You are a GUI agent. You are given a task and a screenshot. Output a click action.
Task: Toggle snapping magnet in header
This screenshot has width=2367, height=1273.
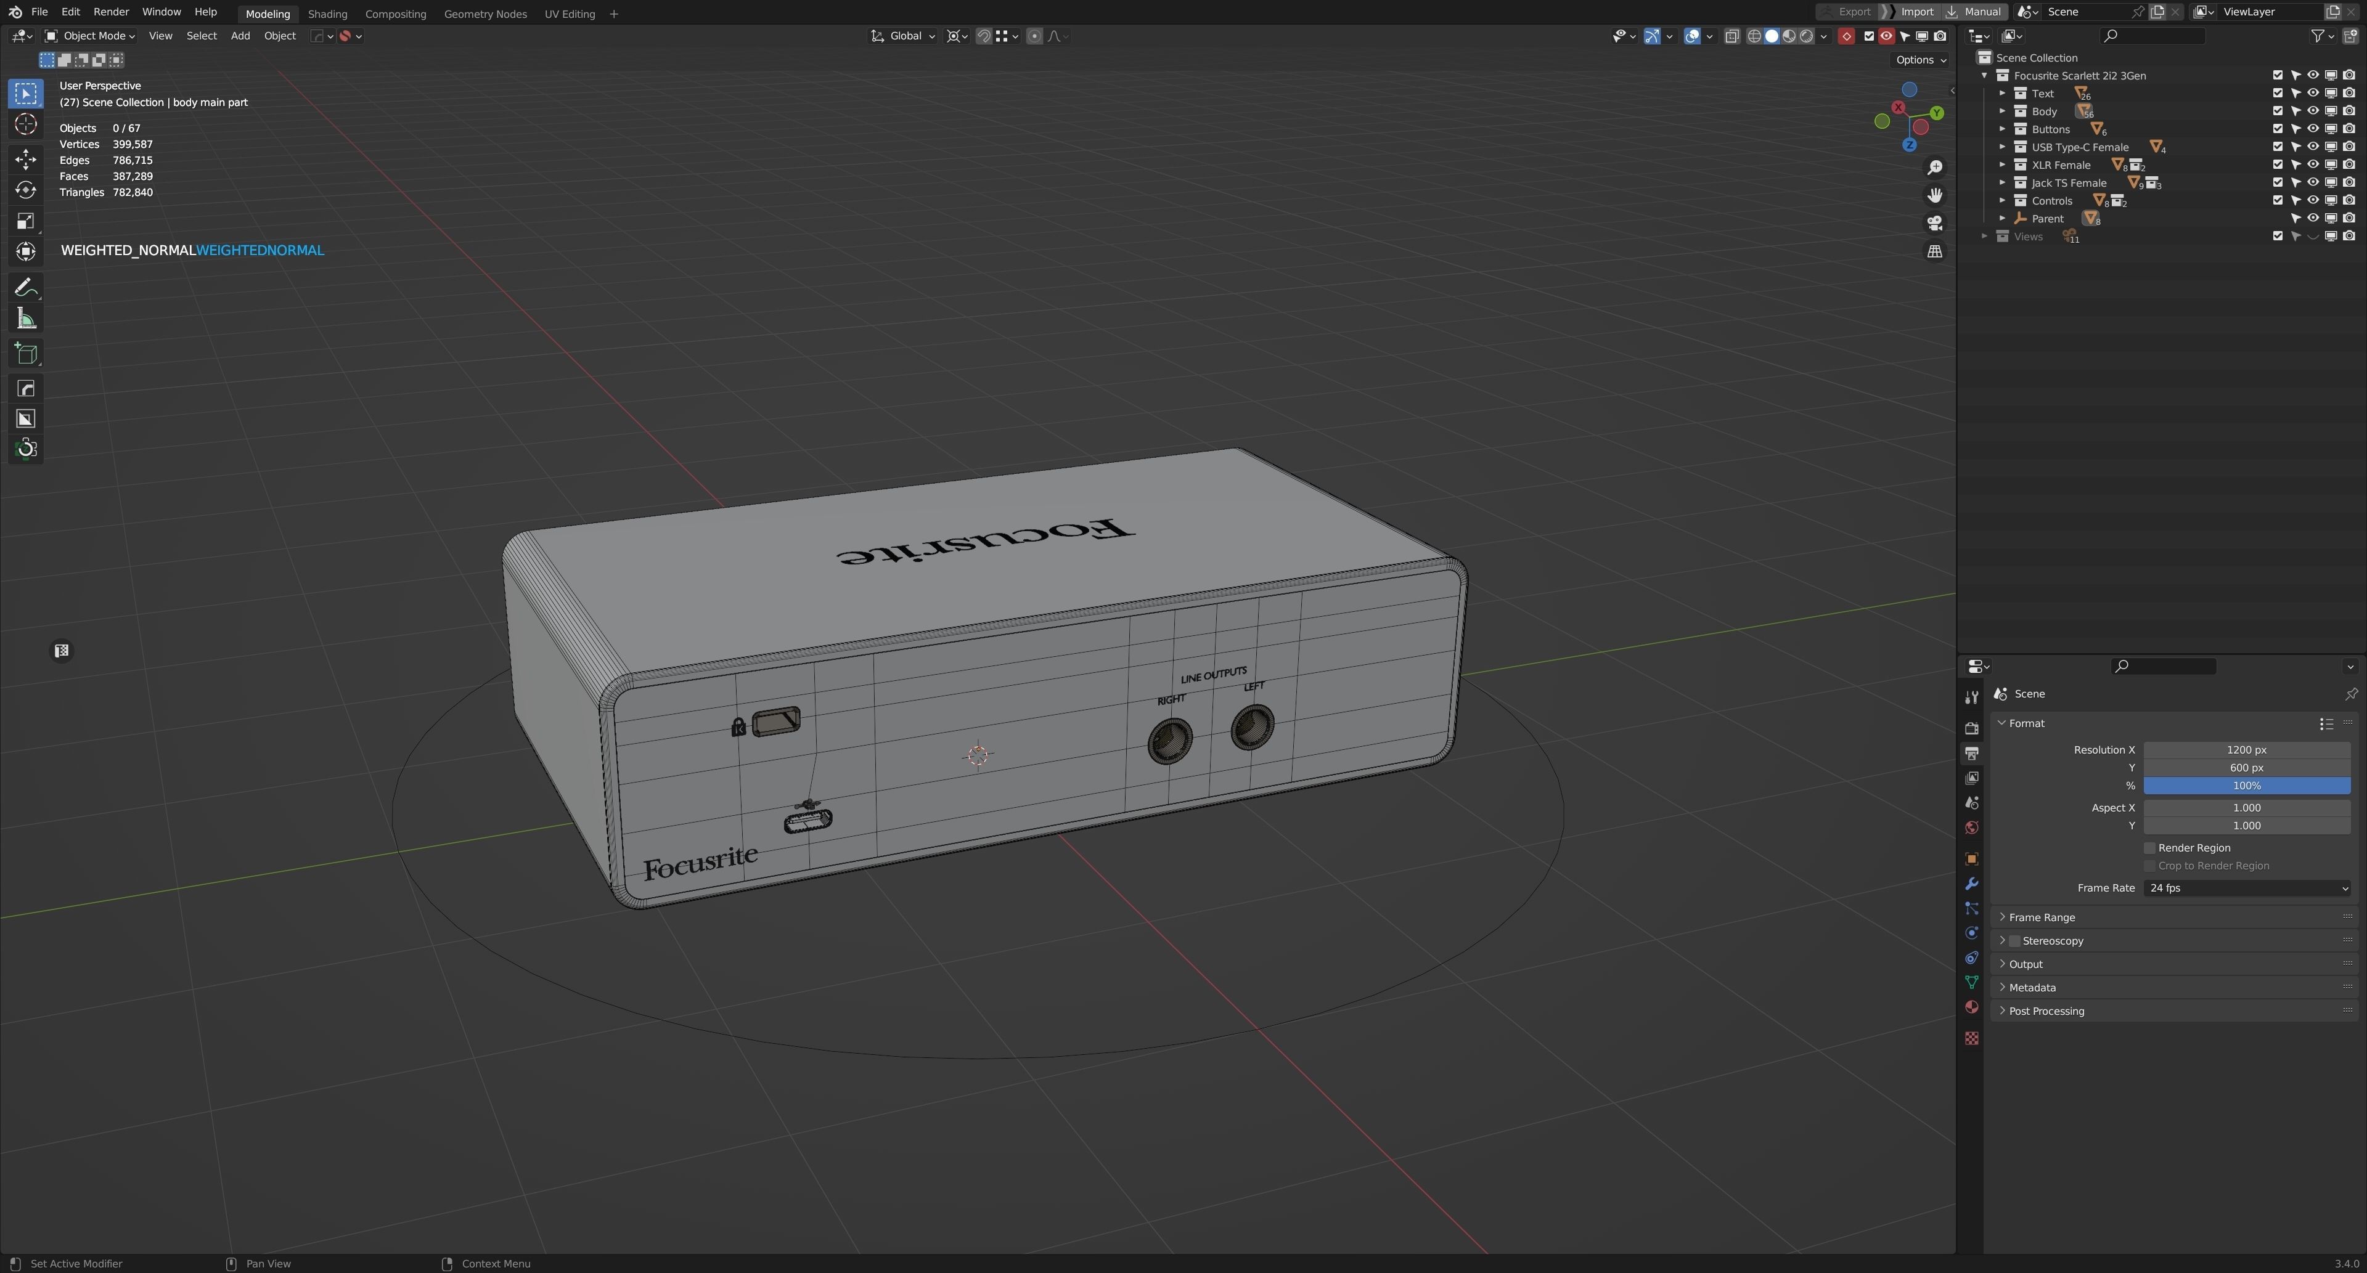pyautogui.click(x=983, y=36)
